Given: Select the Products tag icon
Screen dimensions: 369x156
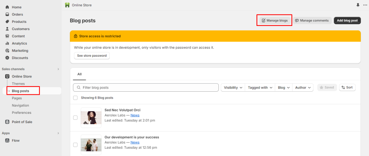Looking at the screenshot, I should (7, 22).
